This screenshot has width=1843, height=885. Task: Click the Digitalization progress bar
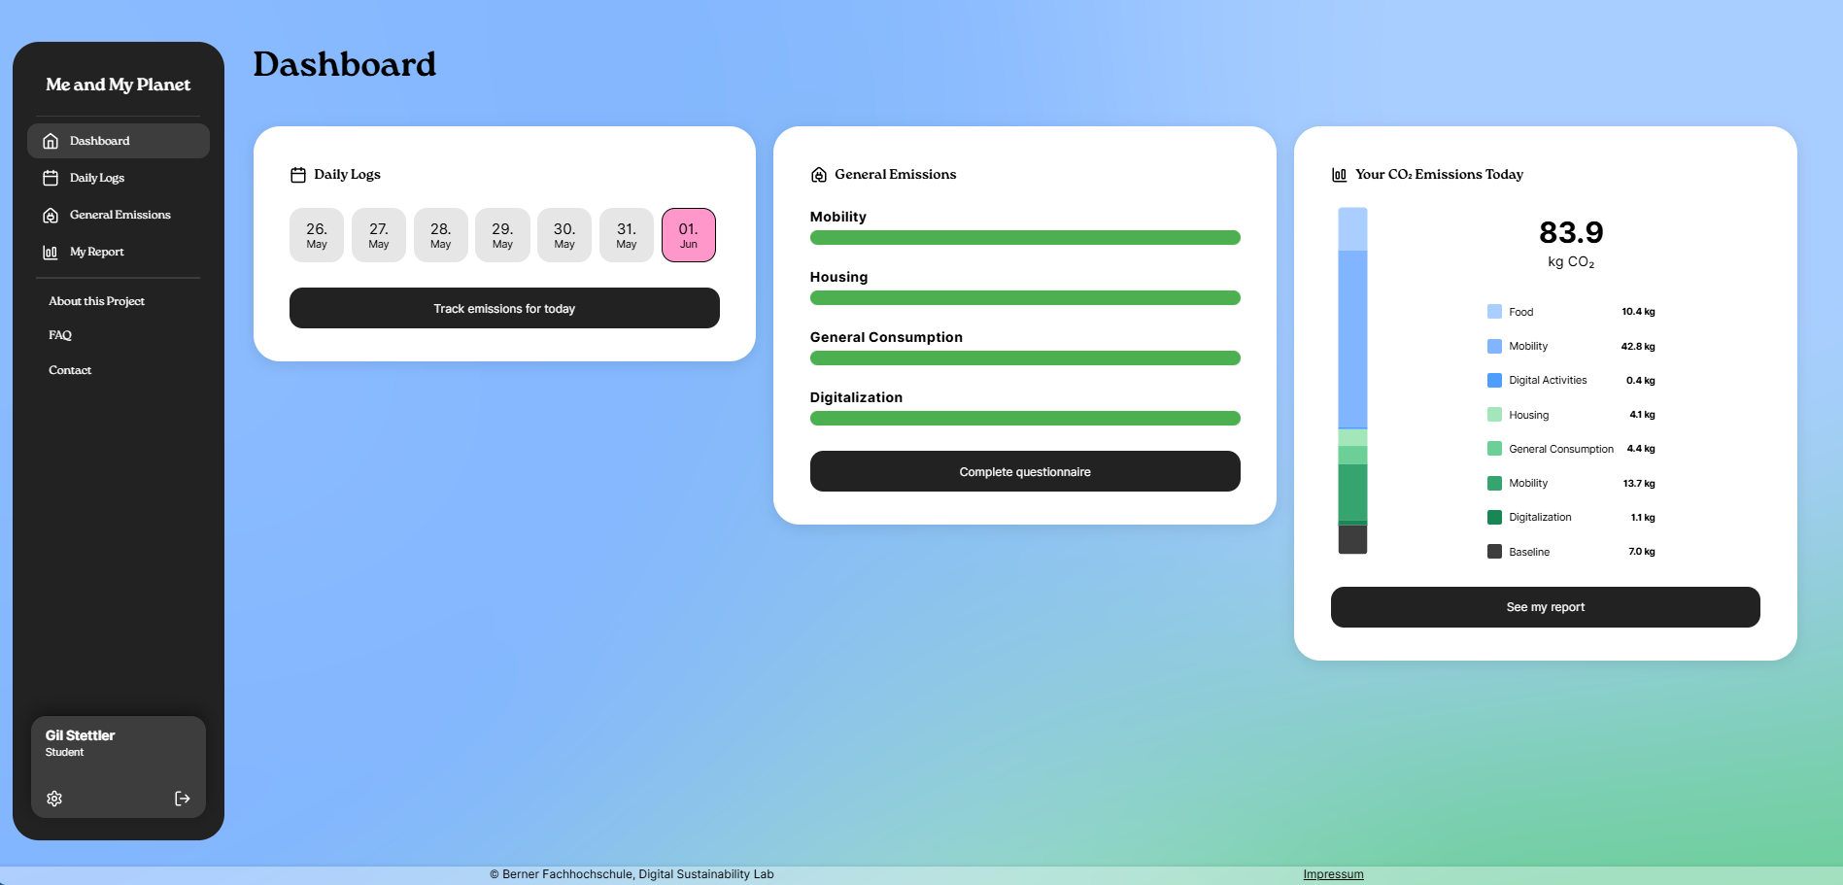(1025, 419)
